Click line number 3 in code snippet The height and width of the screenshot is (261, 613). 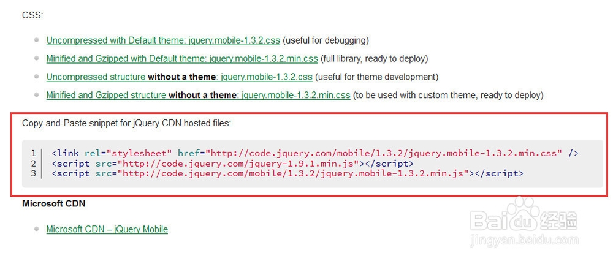click(x=34, y=173)
